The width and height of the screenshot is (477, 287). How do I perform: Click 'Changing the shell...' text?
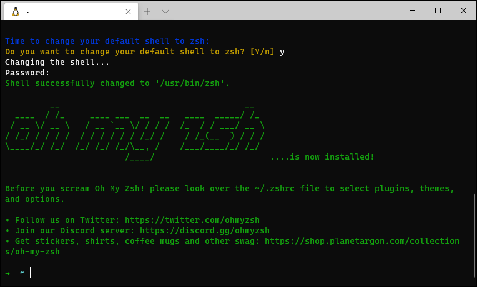(57, 62)
